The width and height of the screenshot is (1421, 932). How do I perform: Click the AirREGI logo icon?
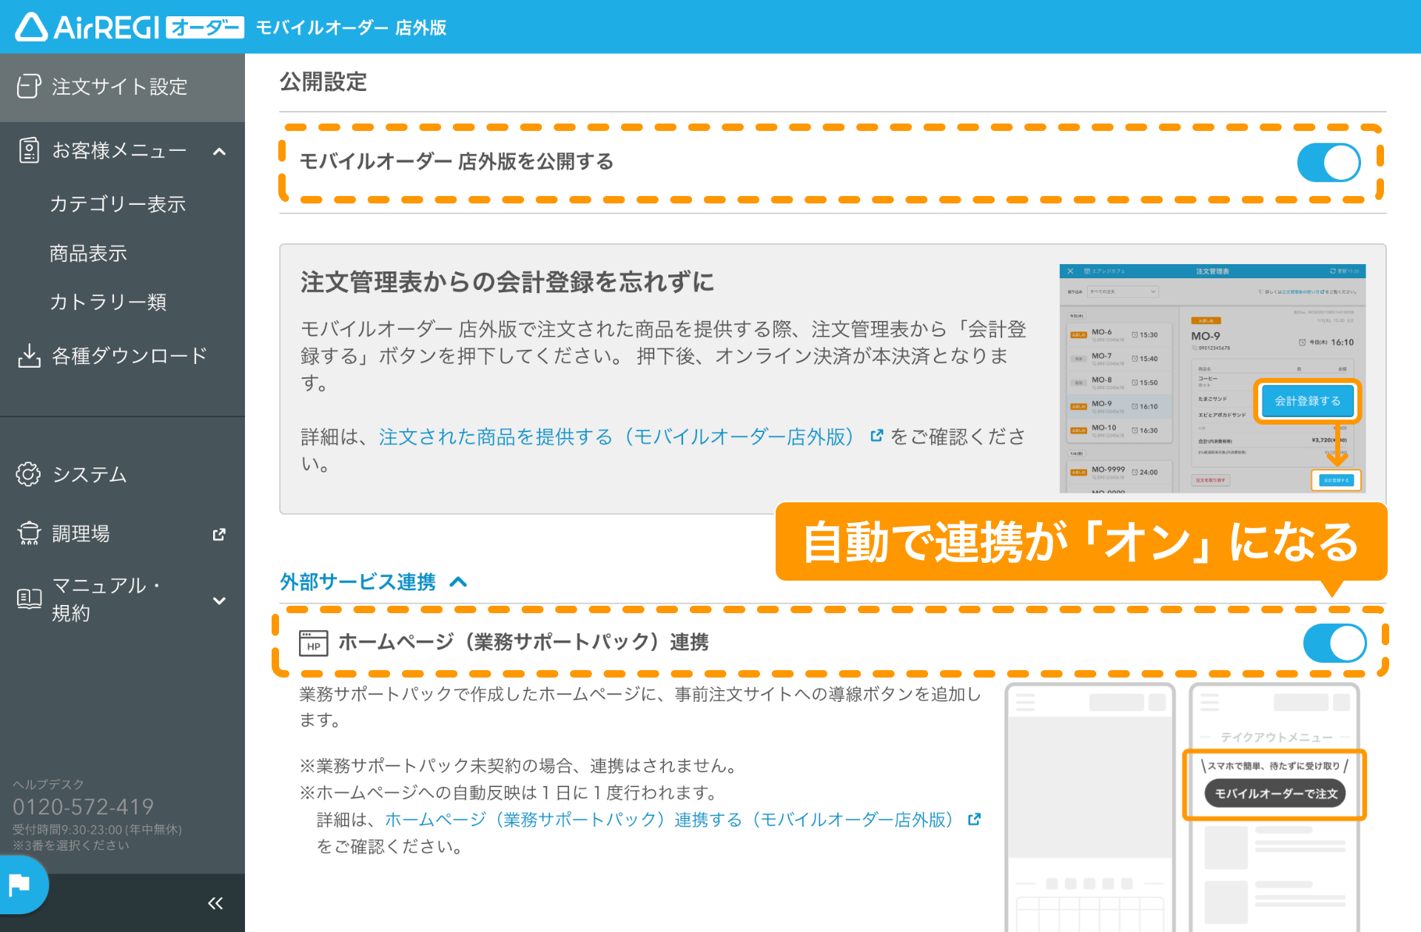tap(31, 27)
